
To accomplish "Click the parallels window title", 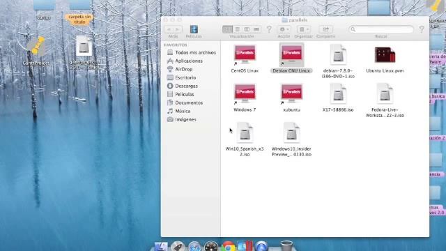I will tap(298, 20).
